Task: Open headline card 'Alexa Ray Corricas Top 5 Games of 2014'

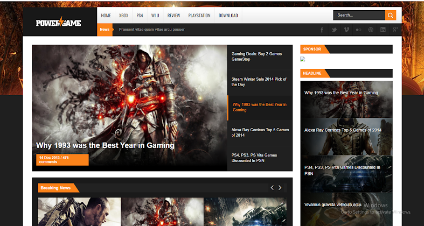Action: point(346,137)
